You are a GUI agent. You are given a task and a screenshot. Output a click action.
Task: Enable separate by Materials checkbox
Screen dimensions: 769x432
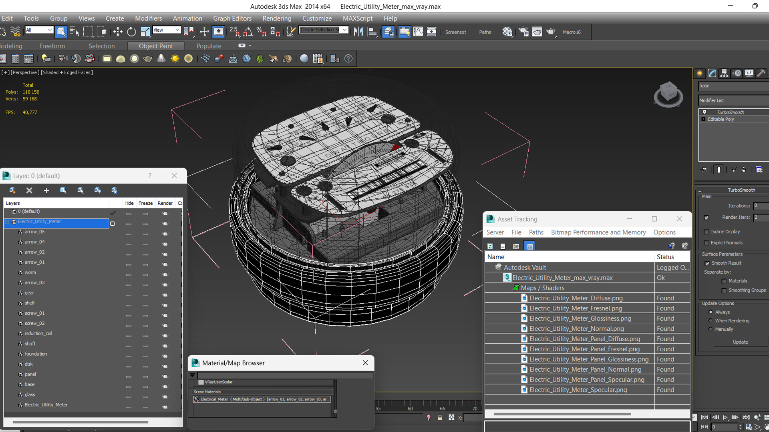pos(724,281)
